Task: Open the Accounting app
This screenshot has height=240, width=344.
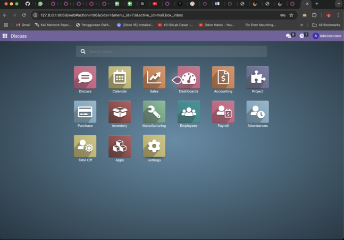Action: click(x=223, y=78)
